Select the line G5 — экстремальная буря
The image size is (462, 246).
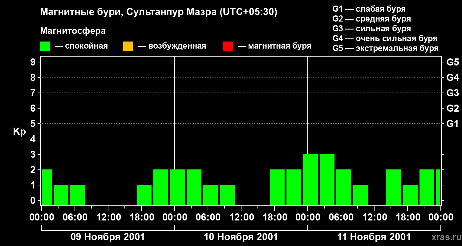(386, 48)
